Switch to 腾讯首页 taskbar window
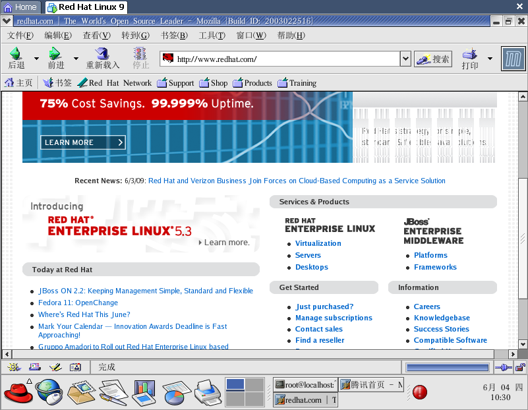This screenshot has width=528, height=410. [x=371, y=384]
